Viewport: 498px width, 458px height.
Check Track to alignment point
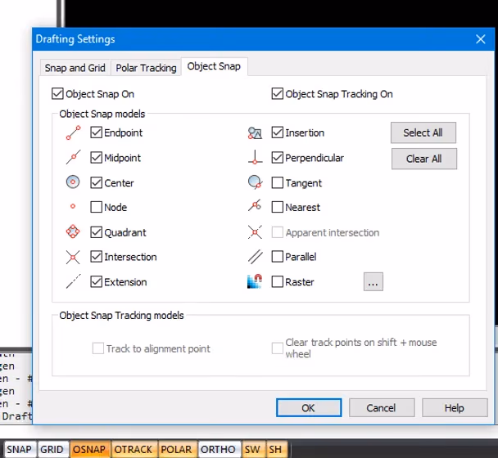(x=97, y=348)
